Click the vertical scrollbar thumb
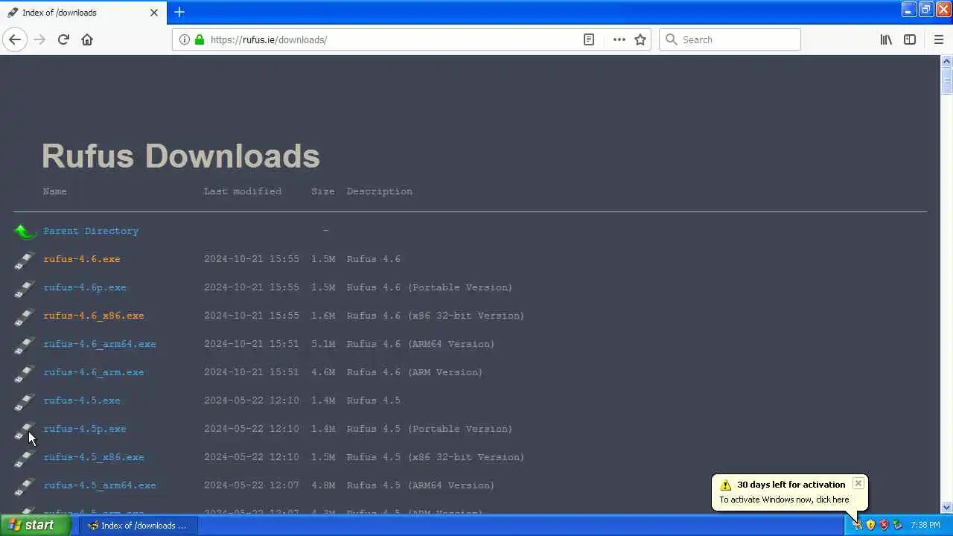 pos(947,80)
